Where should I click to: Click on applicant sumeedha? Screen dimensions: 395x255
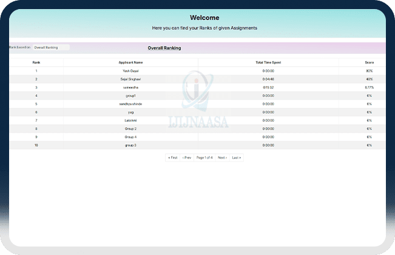point(130,87)
